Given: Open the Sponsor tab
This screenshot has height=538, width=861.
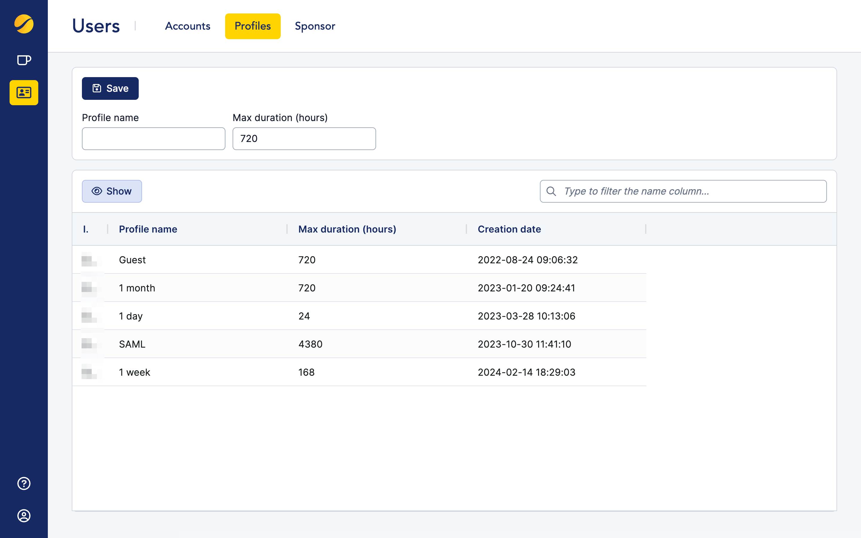Looking at the screenshot, I should (315, 26).
